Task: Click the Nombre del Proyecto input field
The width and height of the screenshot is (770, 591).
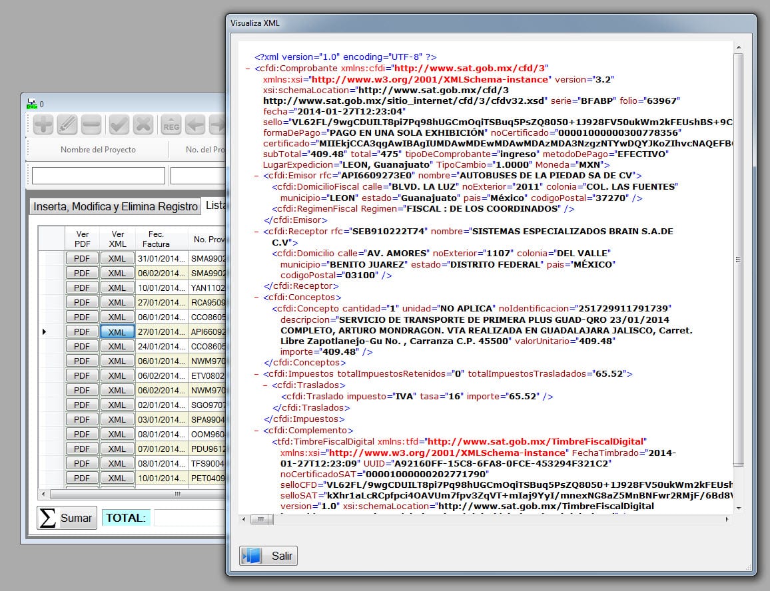Action: click(98, 175)
